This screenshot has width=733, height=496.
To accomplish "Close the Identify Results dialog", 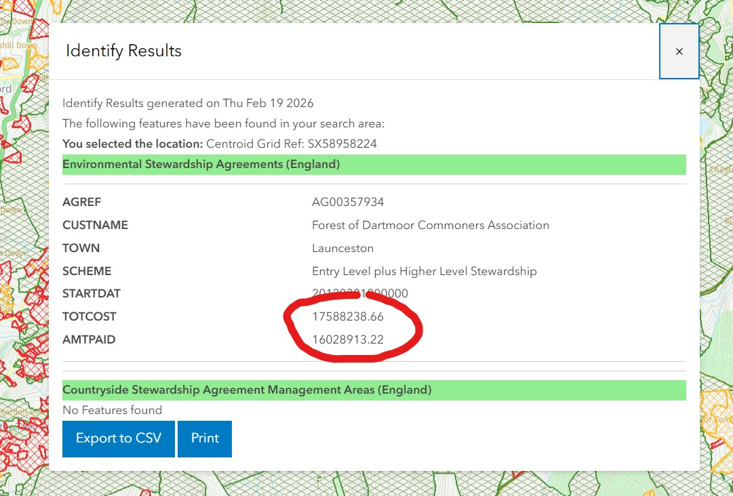I will pyautogui.click(x=679, y=51).
